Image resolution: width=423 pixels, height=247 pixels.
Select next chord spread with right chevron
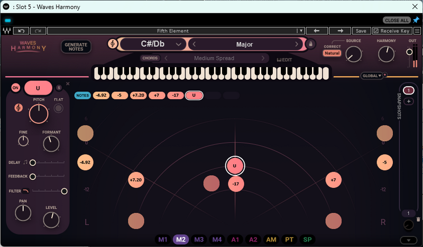click(x=263, y=58)
